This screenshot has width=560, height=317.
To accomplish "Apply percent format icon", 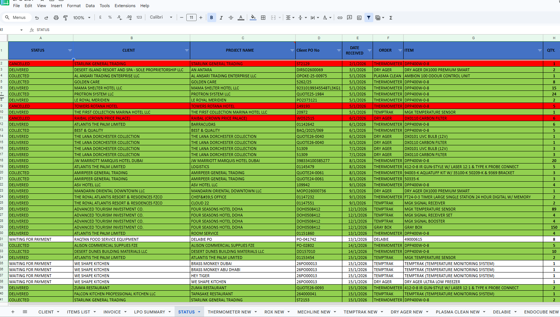I will (x=110, y=17).
